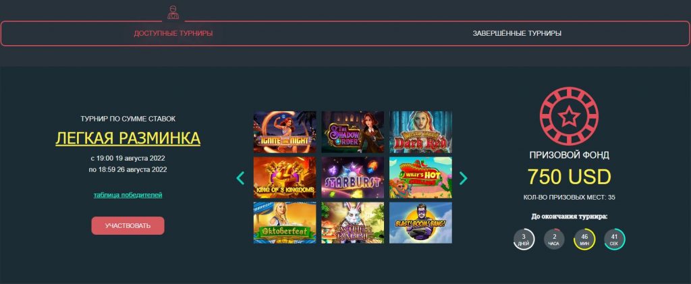The height and width of the screenshot is (284, 691).
Task: Switch to the Доступные турниры tab
Action: pyautogui.click(x=173, y=34)
